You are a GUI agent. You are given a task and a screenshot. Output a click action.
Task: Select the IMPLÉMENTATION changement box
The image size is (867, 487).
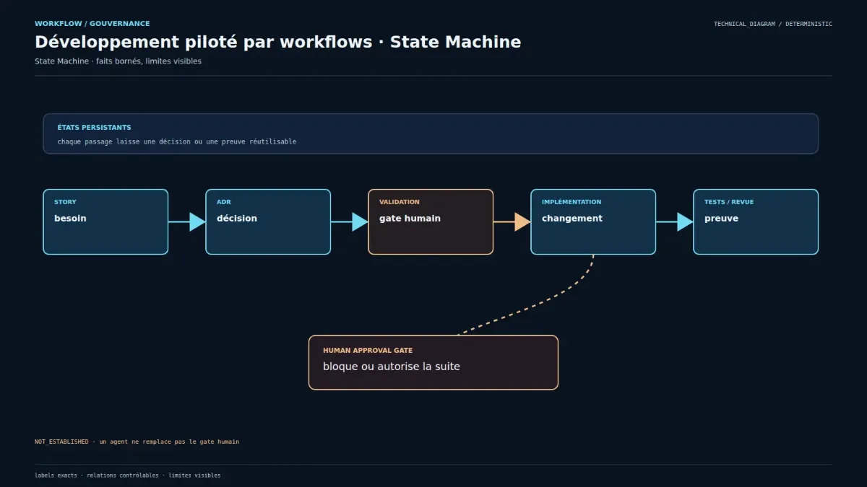pos(593,221)
